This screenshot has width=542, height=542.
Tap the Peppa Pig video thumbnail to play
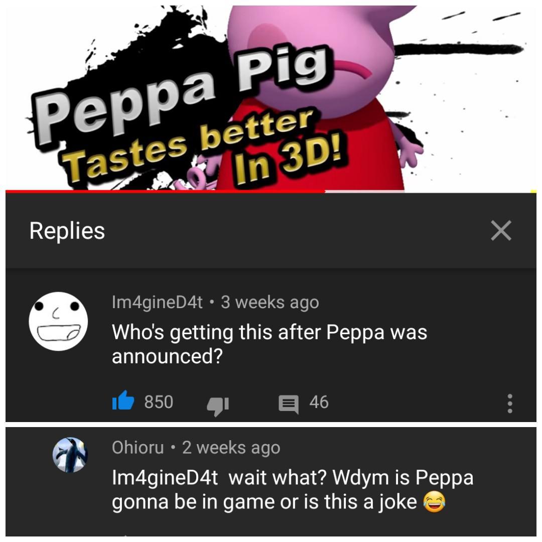pyautogui.click(x=271, y=95)
